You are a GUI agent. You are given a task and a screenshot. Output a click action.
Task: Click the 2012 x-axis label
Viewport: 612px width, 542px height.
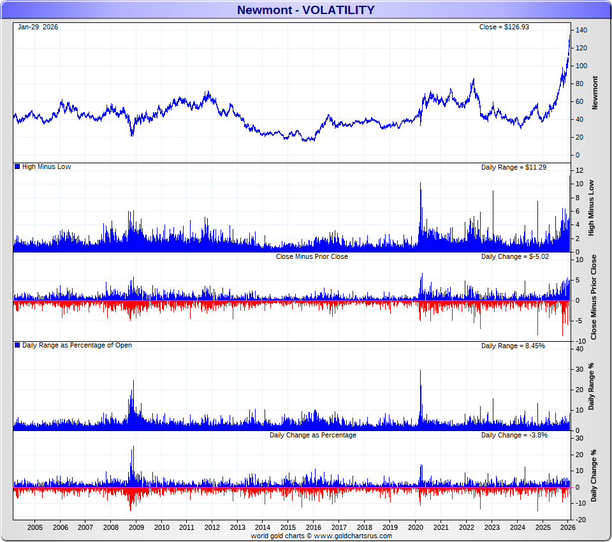click(212, 527)
